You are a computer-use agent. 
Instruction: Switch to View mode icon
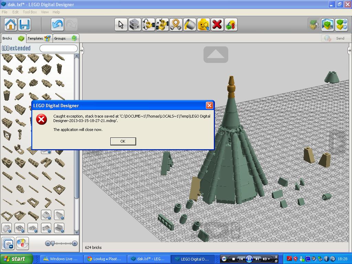pos(328,24)
